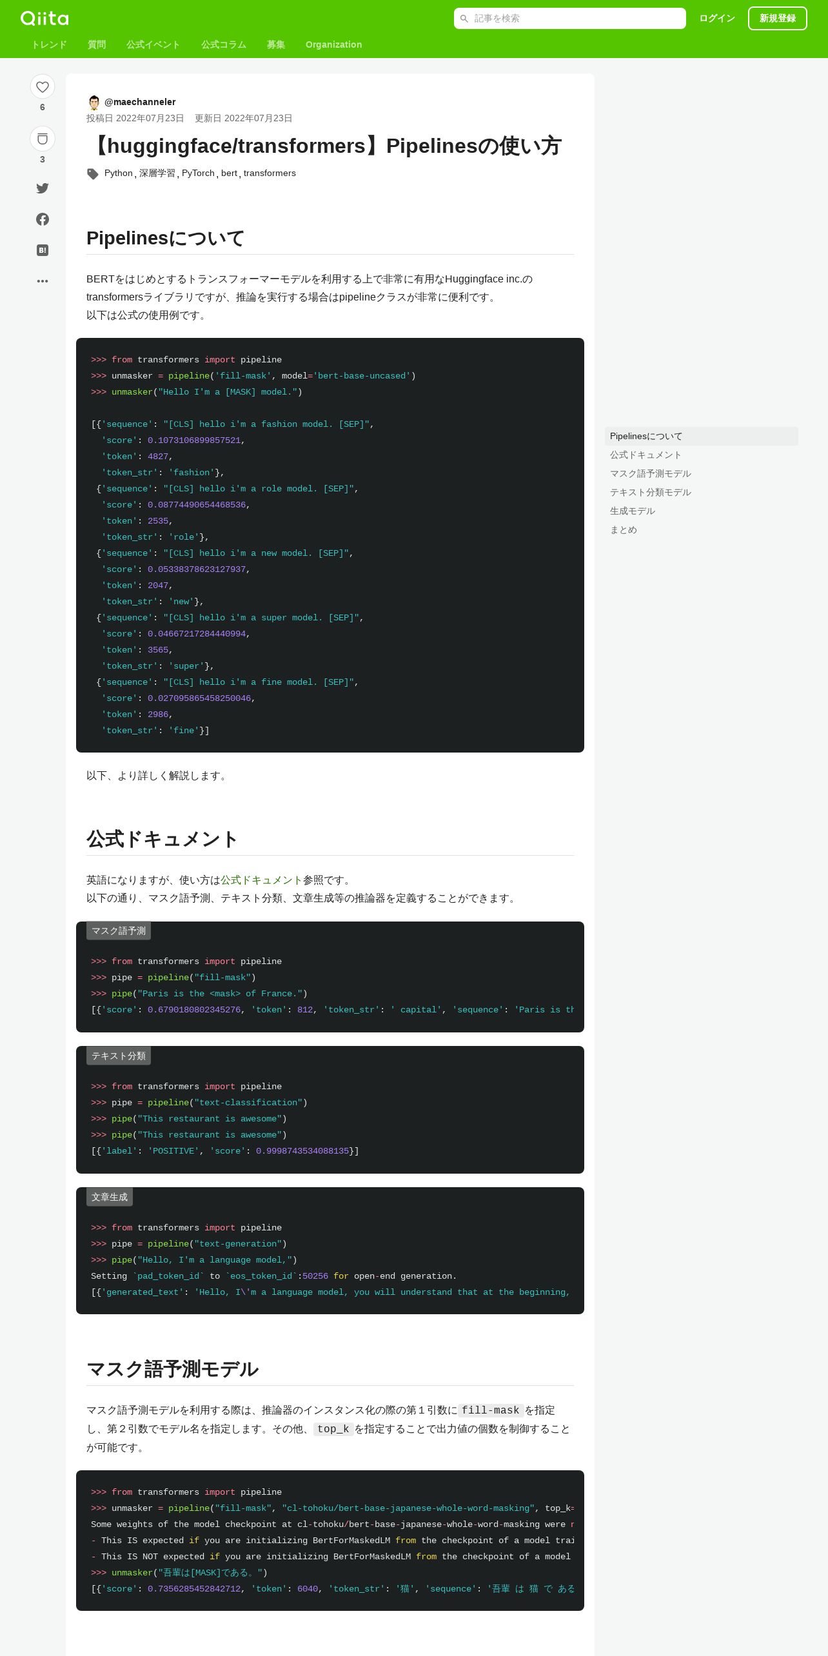The width and height of the screenshot is (828, 1656).
Task: Jump to マスク語予測モデル in table of contents
Action: point(702,474)
